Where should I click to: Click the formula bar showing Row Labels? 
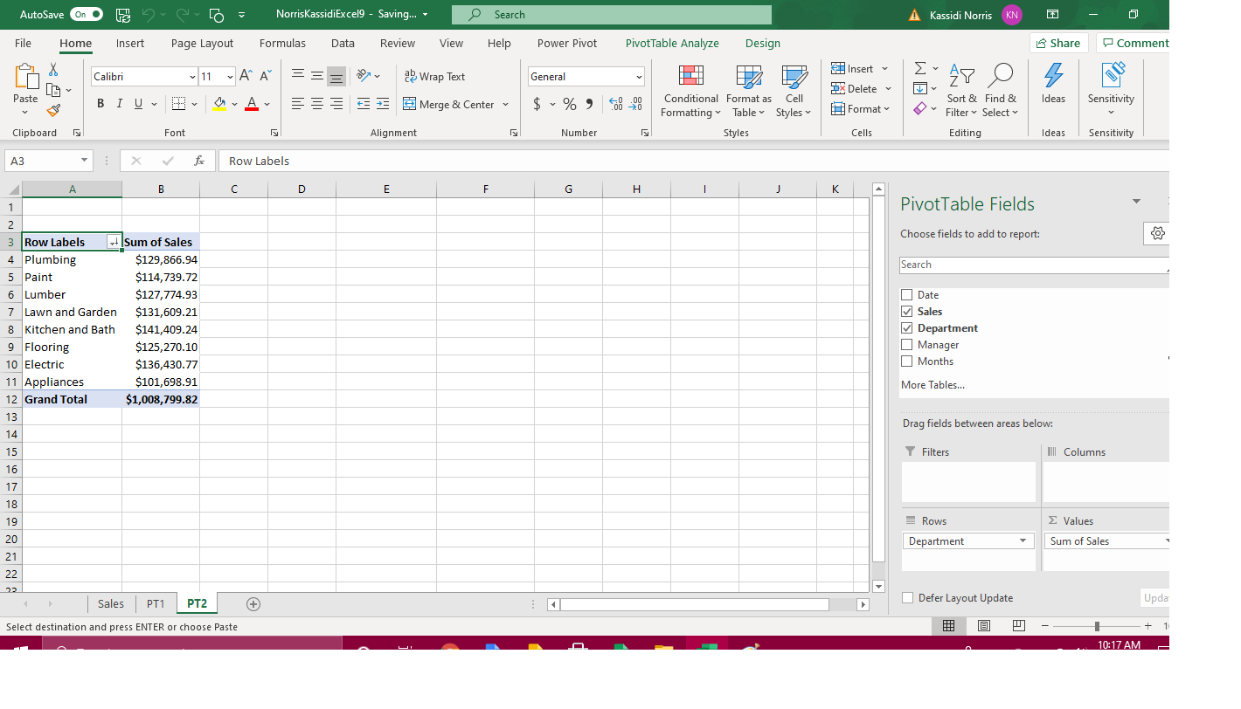[x=695, y=161]
